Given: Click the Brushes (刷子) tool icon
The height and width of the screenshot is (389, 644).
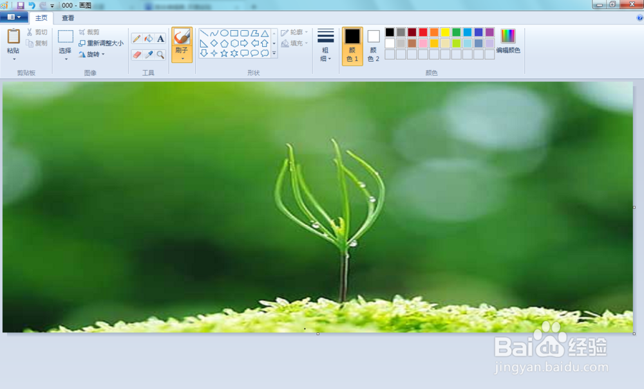Looking at the screenshot, I should point(182,37).
